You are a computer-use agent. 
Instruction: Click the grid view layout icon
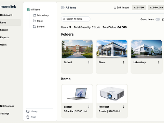(163, 19)
